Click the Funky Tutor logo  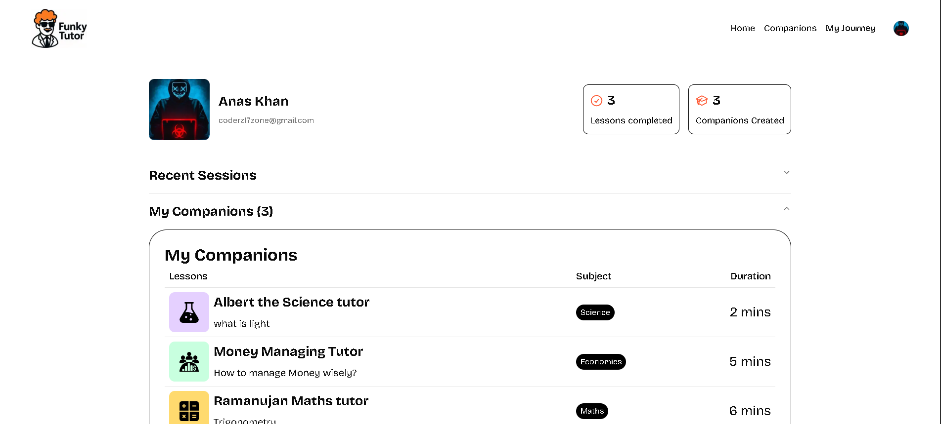coord(59,29)
